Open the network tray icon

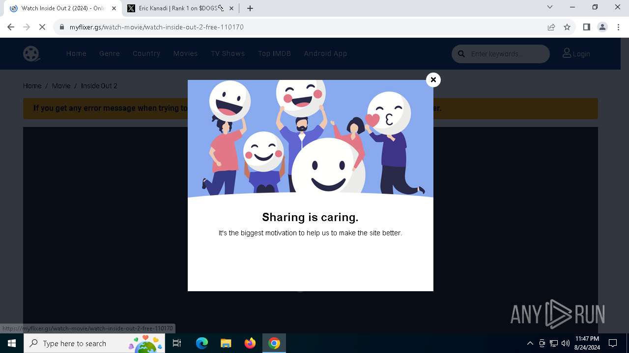(x=554, y=343)
